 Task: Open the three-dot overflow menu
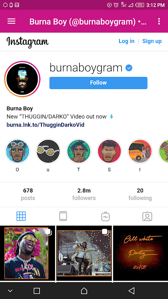[x=159, y=22]
